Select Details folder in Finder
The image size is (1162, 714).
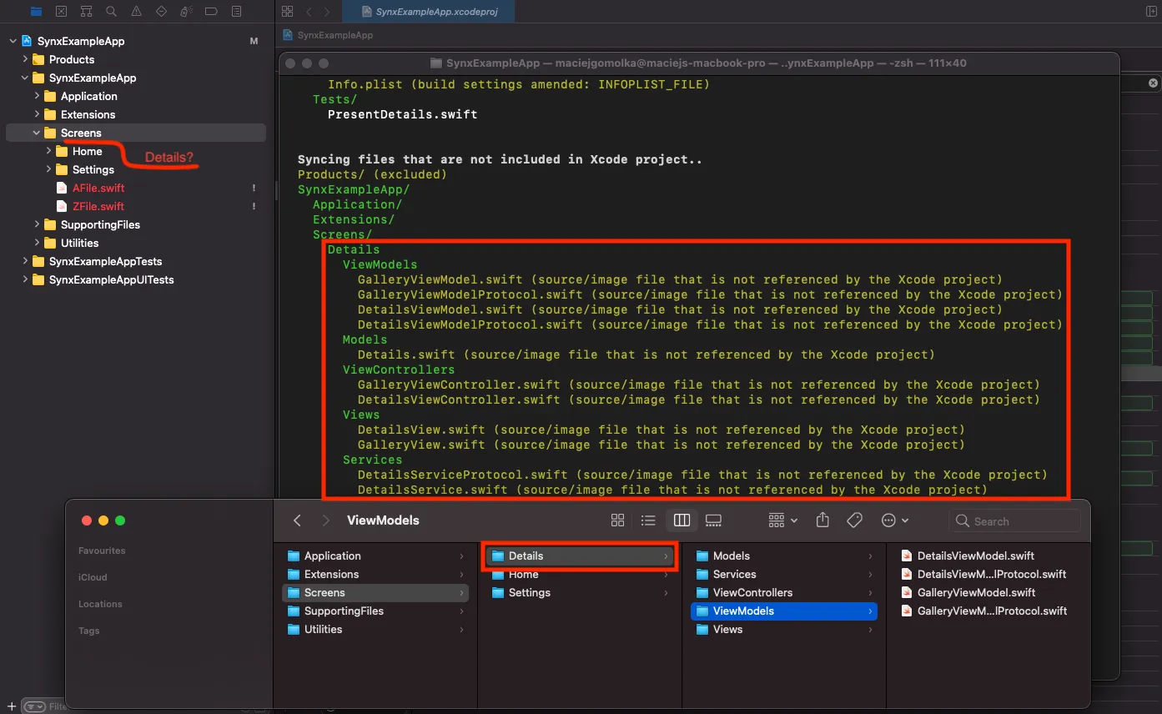[x=580, y=556]
